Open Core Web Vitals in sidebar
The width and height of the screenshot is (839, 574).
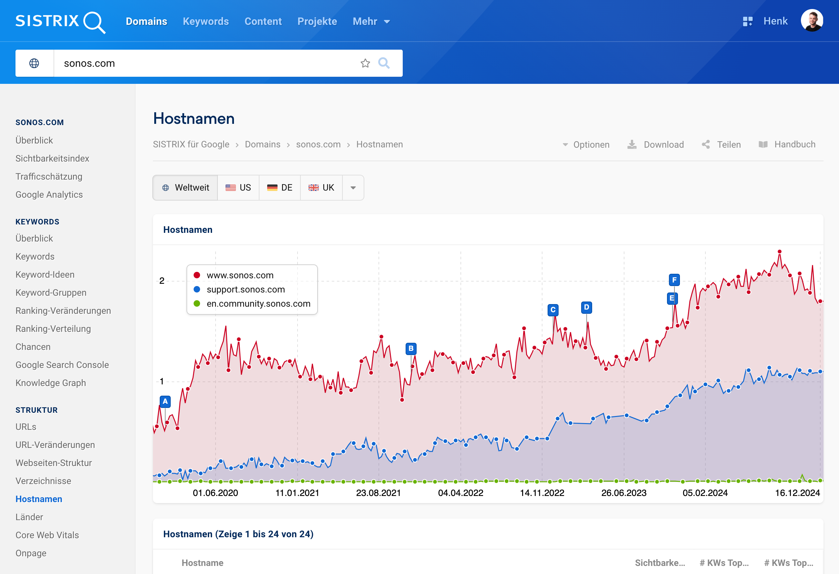click(x=47, y=535)
